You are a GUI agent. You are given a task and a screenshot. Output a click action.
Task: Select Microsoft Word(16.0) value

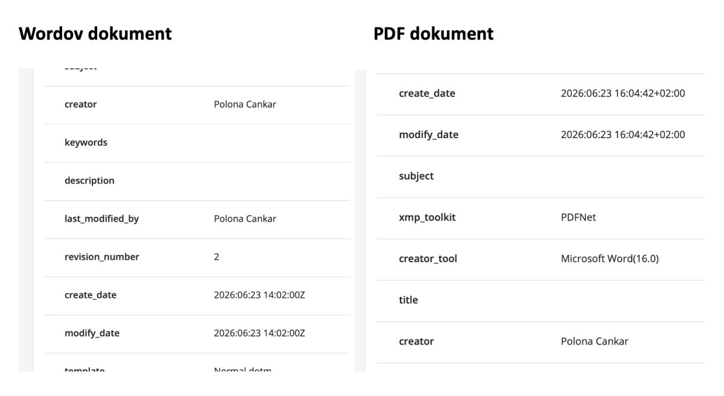[609, 259]
